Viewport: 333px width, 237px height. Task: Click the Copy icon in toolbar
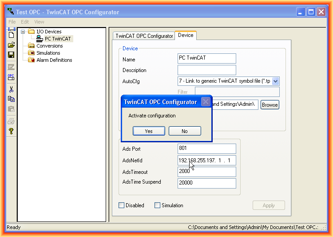tap(11, 99)
